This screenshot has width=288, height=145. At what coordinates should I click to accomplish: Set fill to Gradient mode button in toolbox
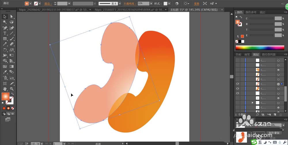[8, 108]
